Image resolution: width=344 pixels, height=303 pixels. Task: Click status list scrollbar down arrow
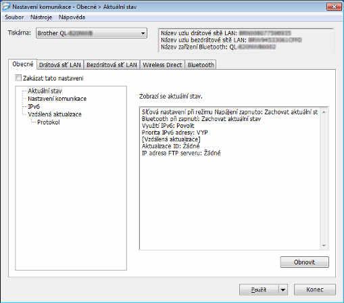(324, 246)
